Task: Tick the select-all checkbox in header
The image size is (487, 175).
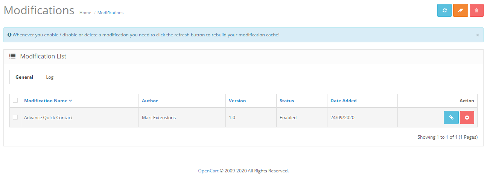Action: coord(15,100)
